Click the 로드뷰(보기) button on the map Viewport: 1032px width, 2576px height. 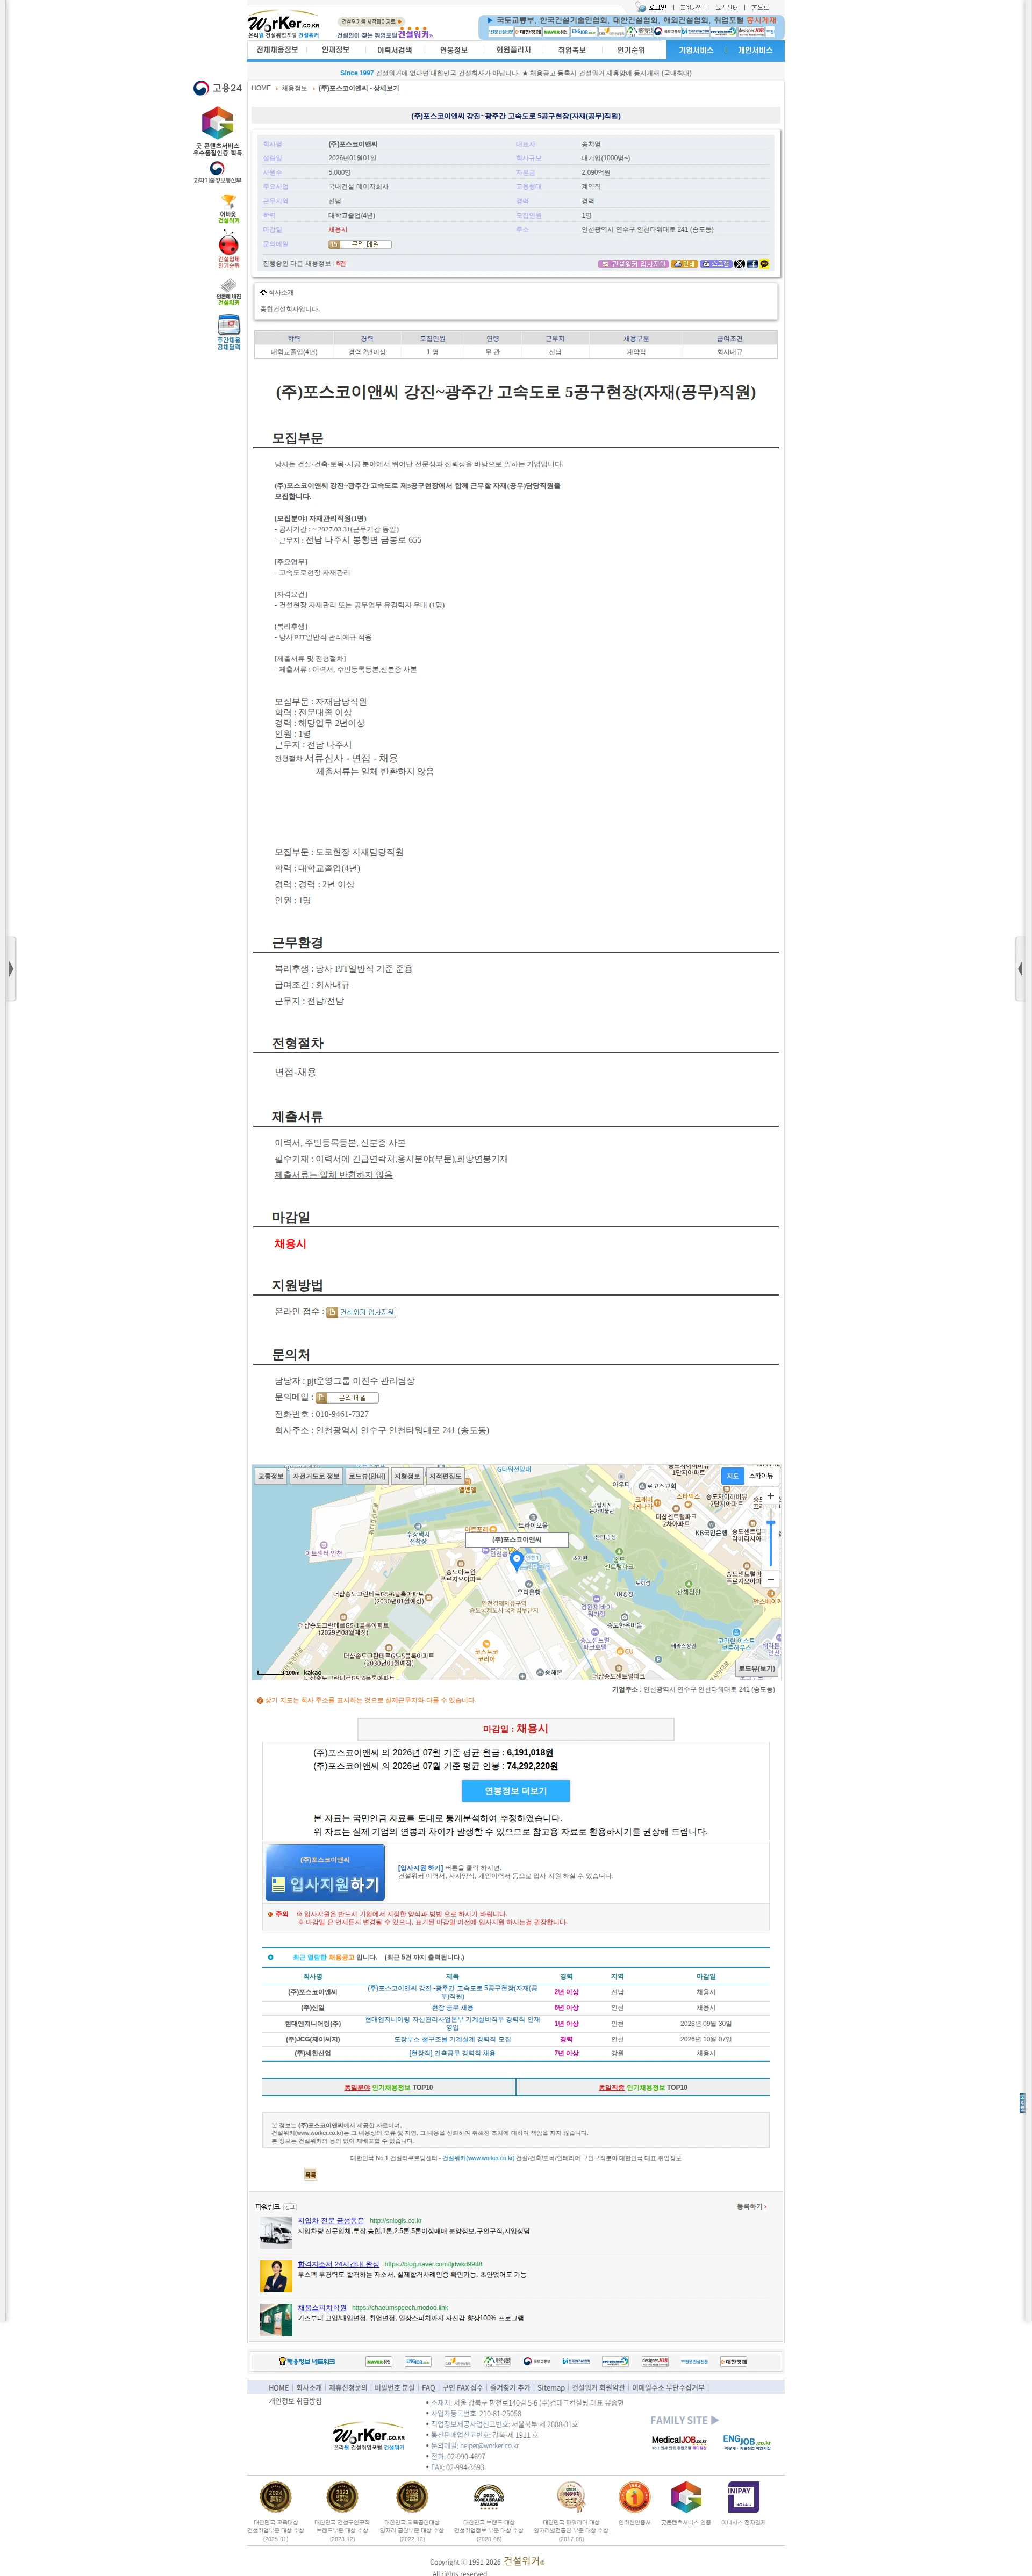point(757,1669)
